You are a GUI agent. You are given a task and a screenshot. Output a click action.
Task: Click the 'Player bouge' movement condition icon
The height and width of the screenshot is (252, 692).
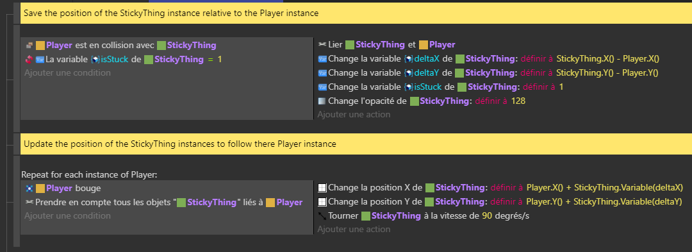coord(29,189)
